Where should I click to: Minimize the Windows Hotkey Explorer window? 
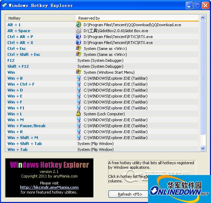pos(189,6)
